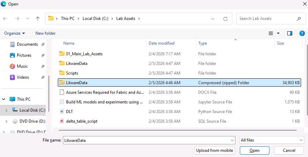Screen dimensions: 308x157
Task: Expand the Local Disk (C:) node
Action: [x=6, y=110]
